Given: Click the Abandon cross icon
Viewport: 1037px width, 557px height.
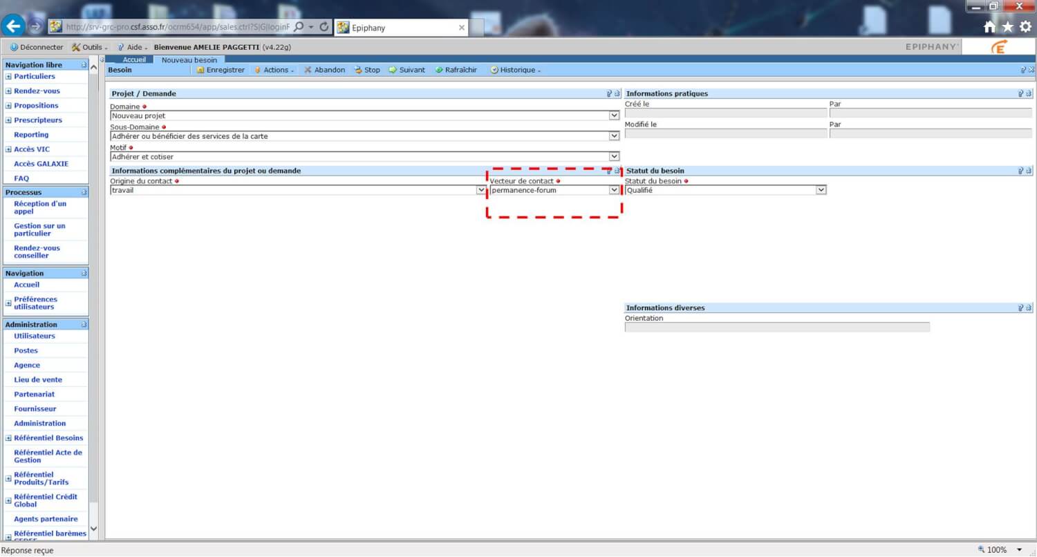Looking at the screenshot, I should [308, 70].
